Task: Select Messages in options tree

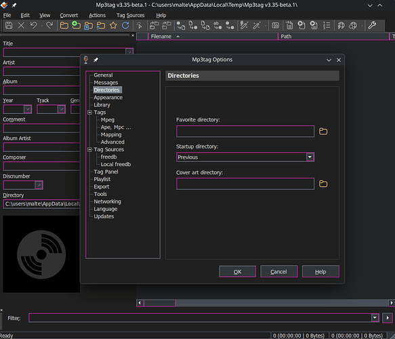Action: point(106,83)
